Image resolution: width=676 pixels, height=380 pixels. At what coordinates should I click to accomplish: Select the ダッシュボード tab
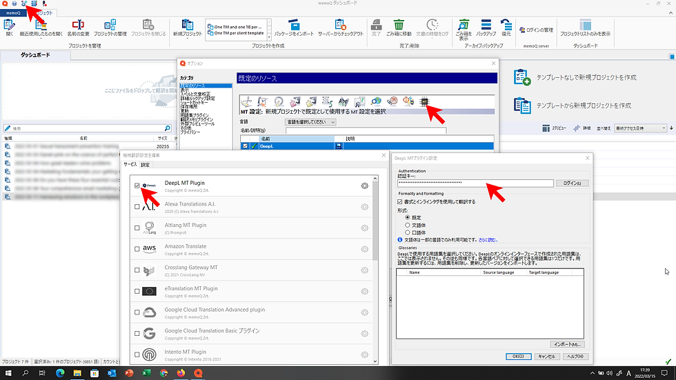[x=35, y=55]
